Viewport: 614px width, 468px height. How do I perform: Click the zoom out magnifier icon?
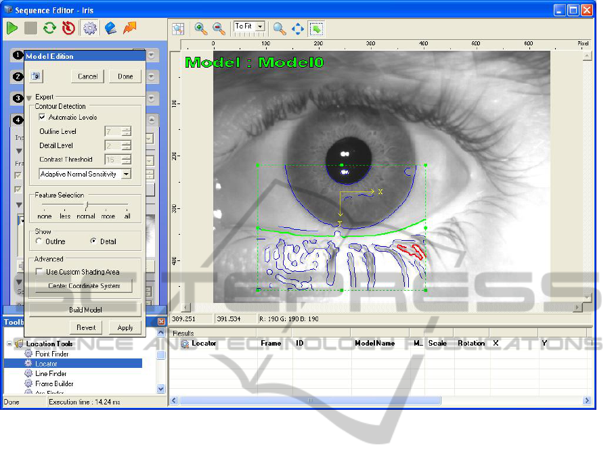click(x=219, y=28)
